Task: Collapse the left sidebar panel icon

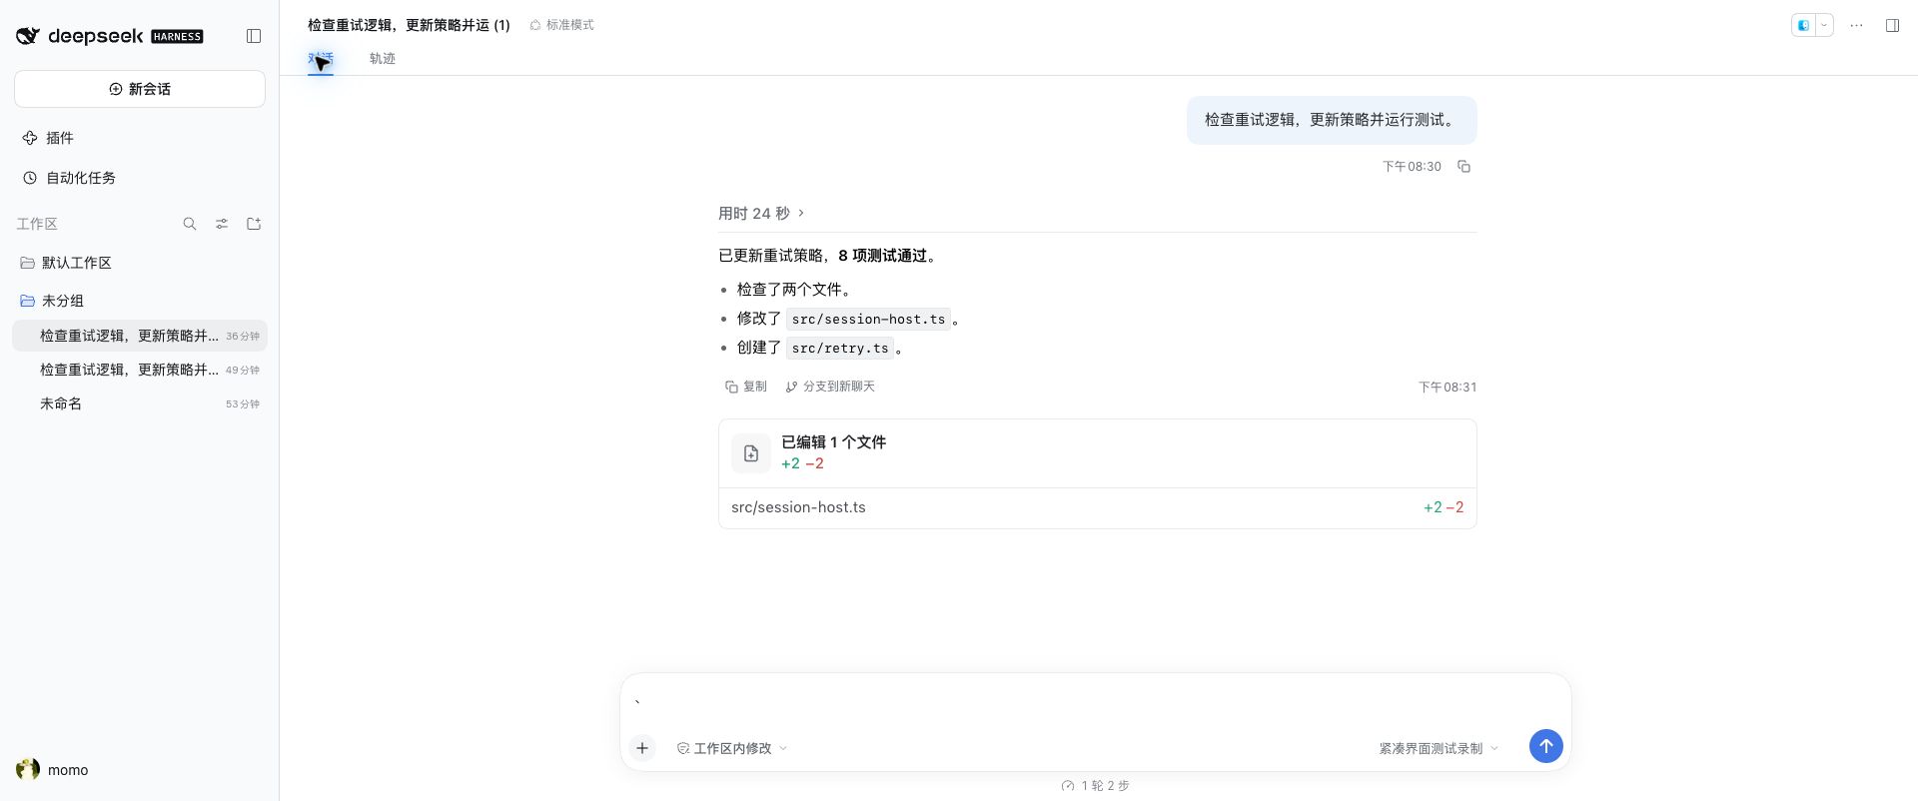Action: (254, 36)
